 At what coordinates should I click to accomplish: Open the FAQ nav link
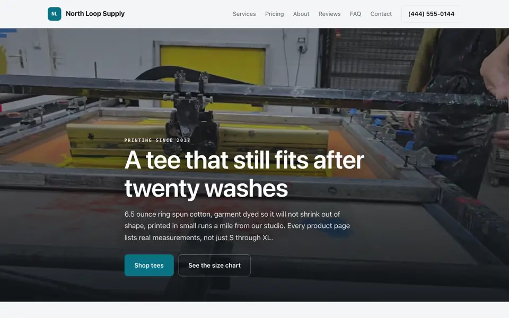[x=355, y=14]
